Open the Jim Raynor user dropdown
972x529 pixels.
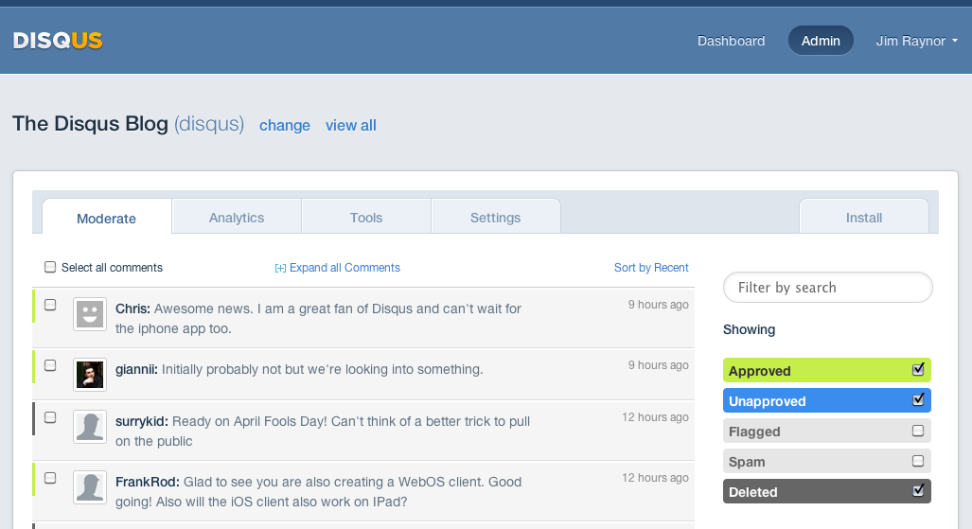coord(916,41)
